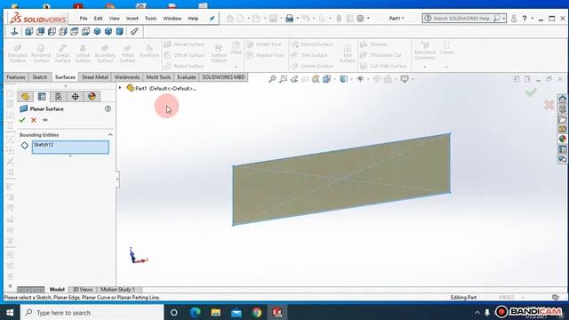Pin the Planar Surface property panel
Viewport: 569px width, 320px height.
coord(44,120)
